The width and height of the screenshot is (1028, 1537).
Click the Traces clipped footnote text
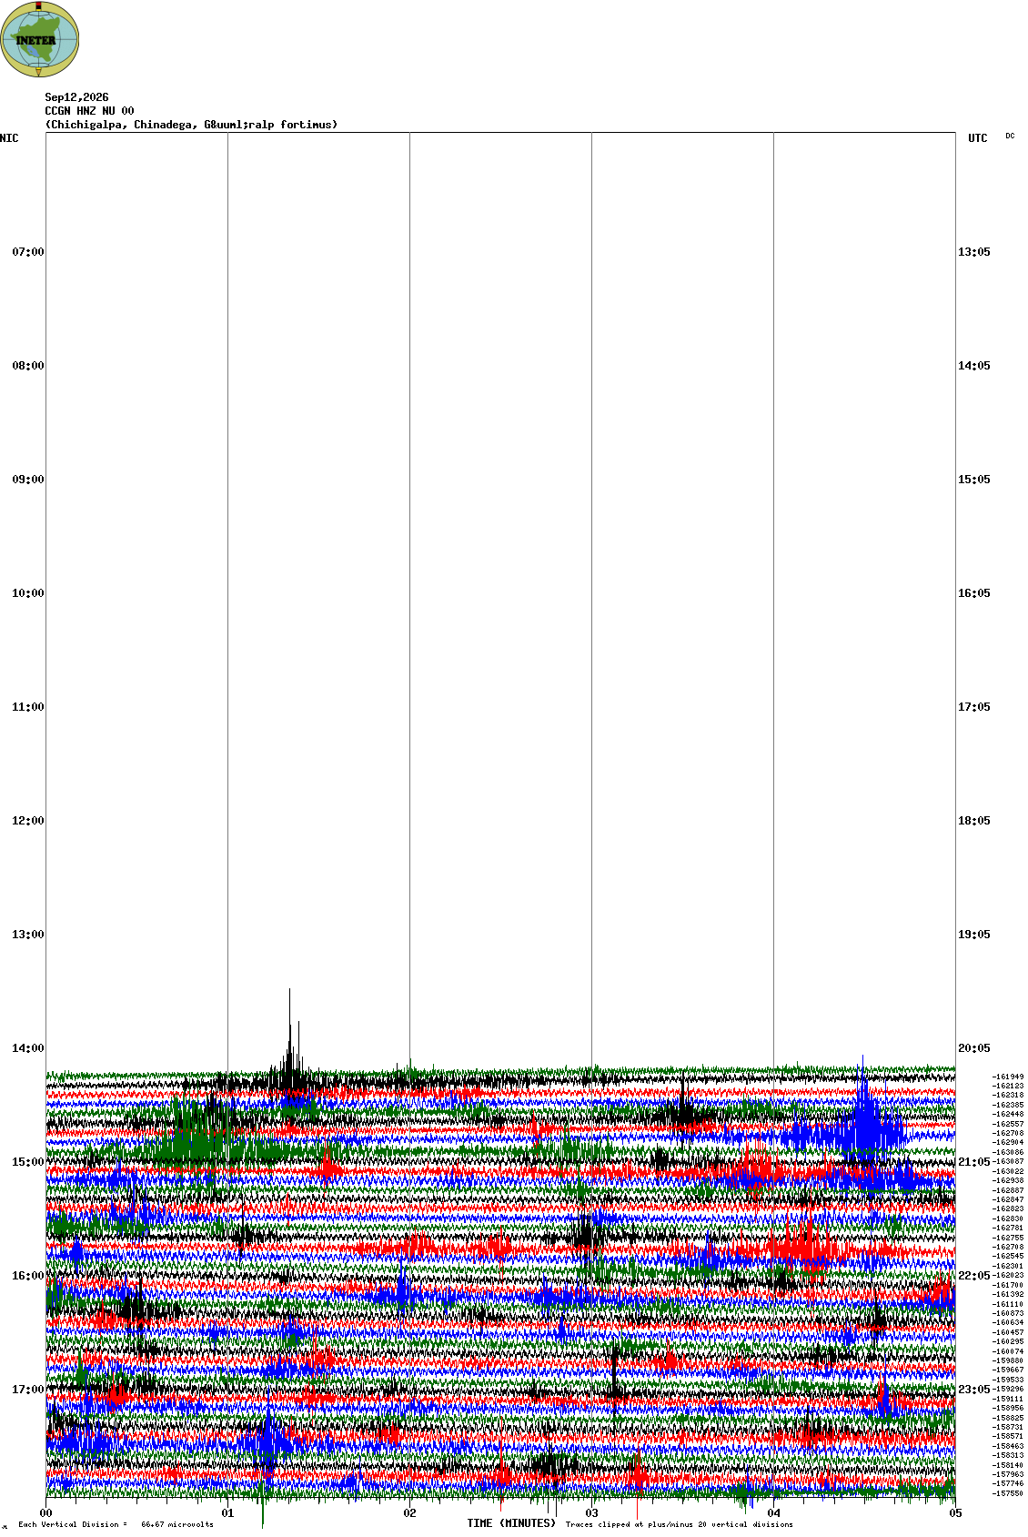(x=679, y=1524)
